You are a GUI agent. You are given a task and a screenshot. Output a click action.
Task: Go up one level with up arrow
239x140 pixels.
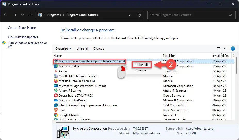pyautogui.click(x=30, y=15)
